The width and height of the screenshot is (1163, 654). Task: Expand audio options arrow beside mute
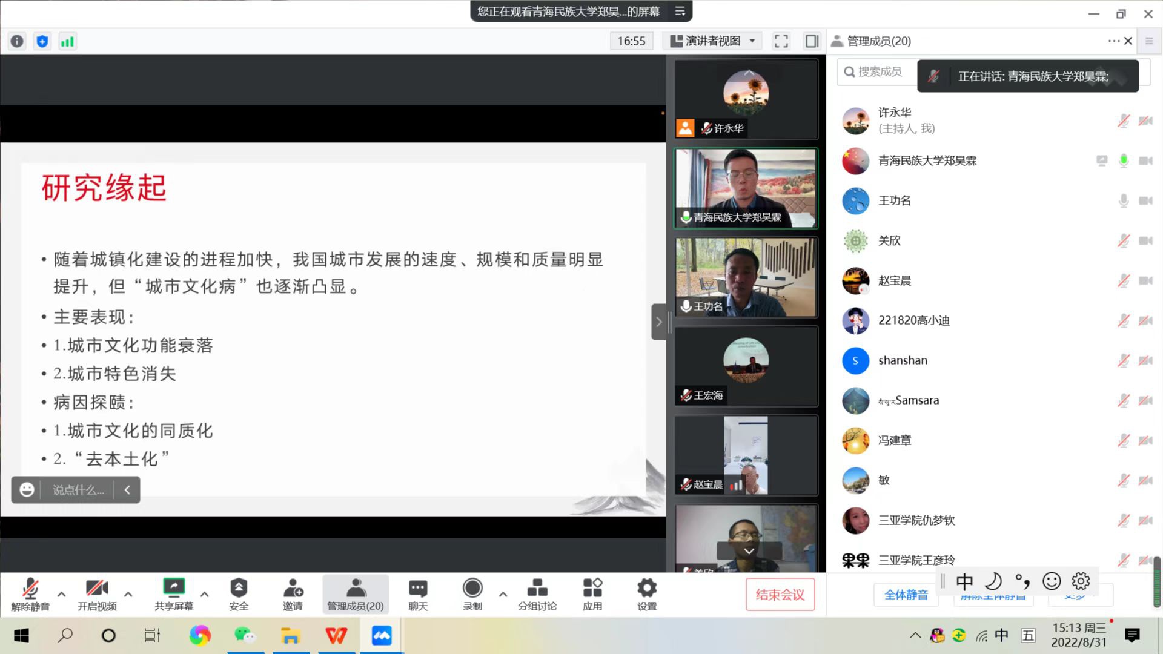61,594
